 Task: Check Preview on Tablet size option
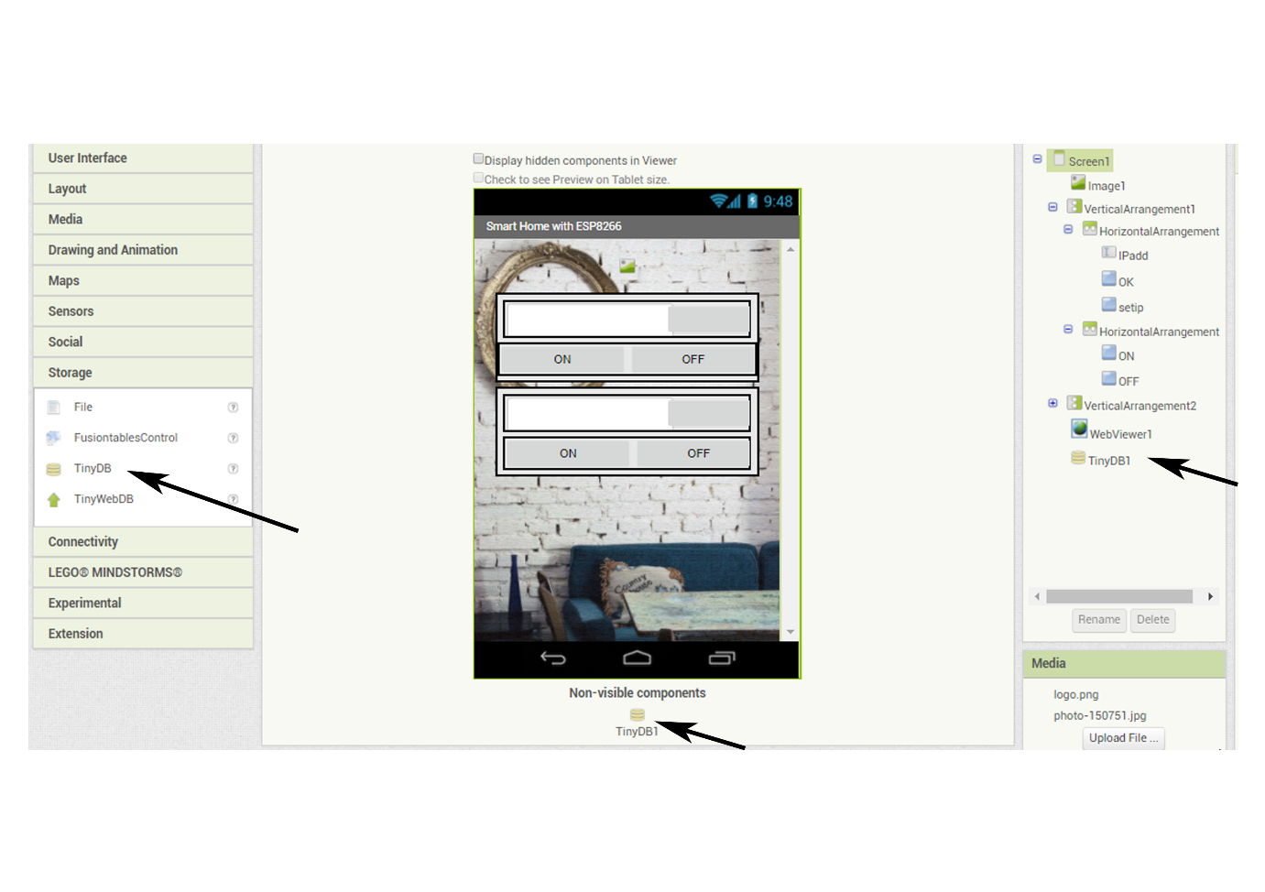[478, 177]
